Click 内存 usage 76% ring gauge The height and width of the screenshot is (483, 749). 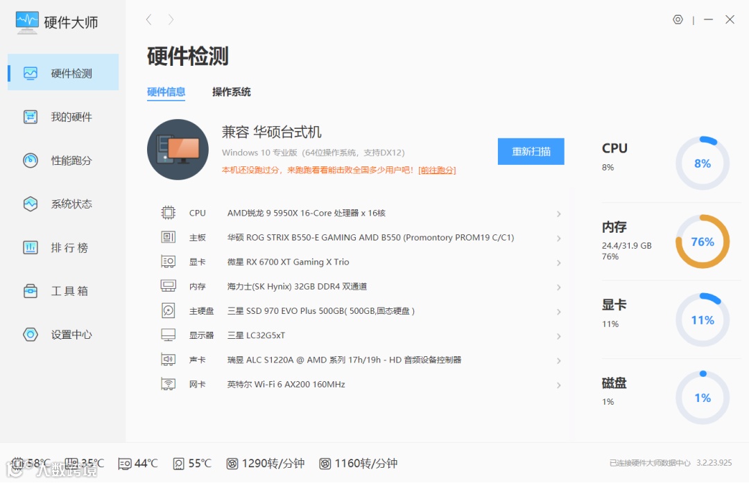pyautogui.click(x=702, y=241)
